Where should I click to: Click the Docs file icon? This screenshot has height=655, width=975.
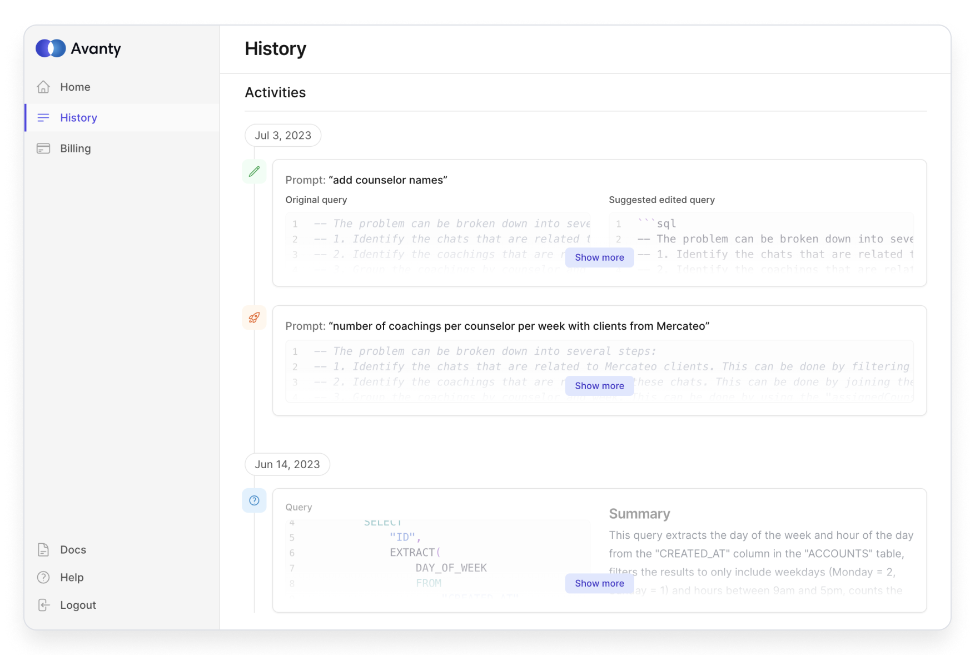click(43, 549)
